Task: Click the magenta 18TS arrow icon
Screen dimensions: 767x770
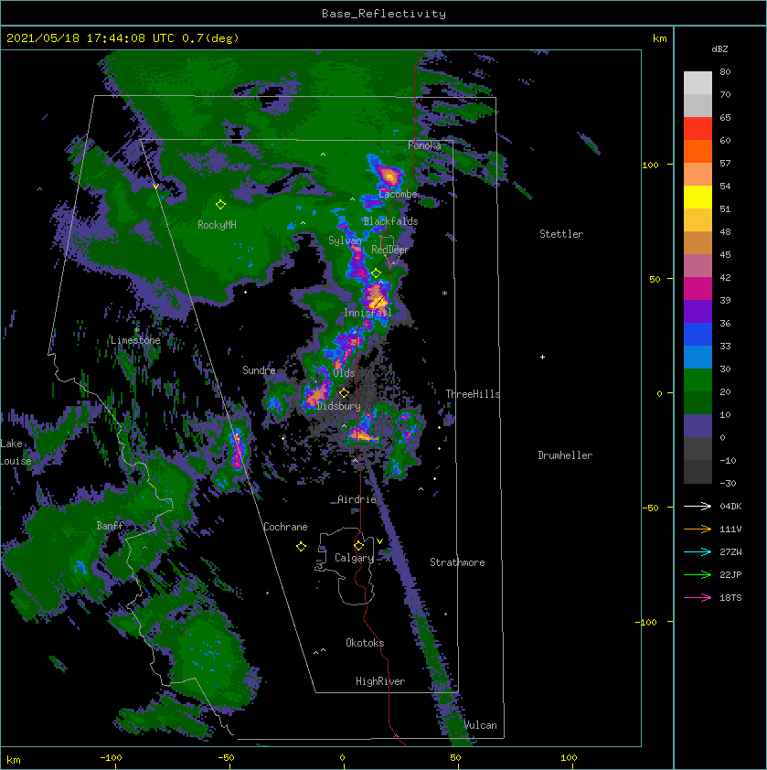Action: 698,598
